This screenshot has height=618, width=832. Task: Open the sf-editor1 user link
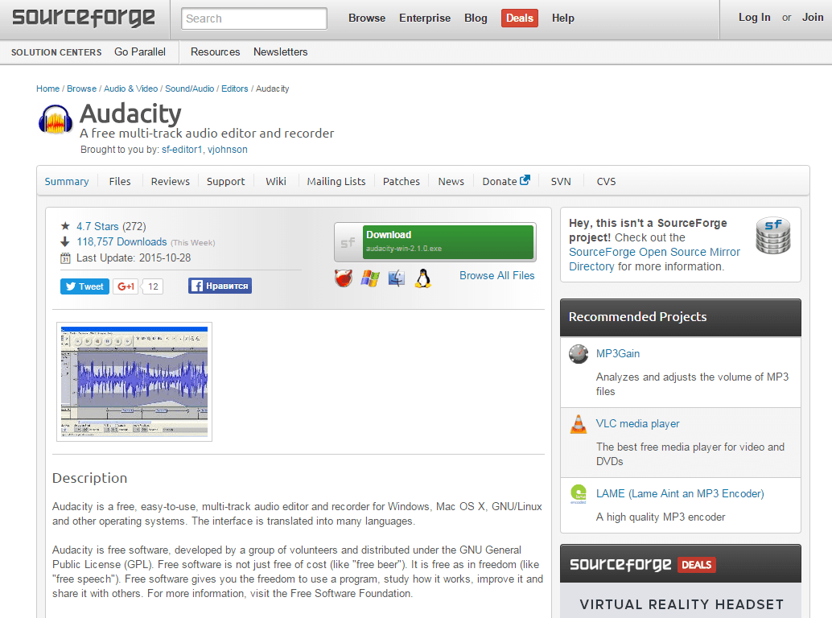182,150
